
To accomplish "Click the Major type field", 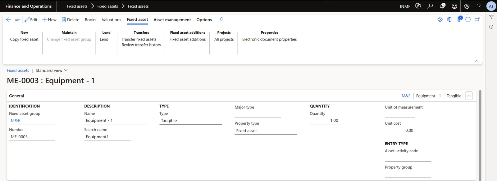I will [x=258, y=114].
